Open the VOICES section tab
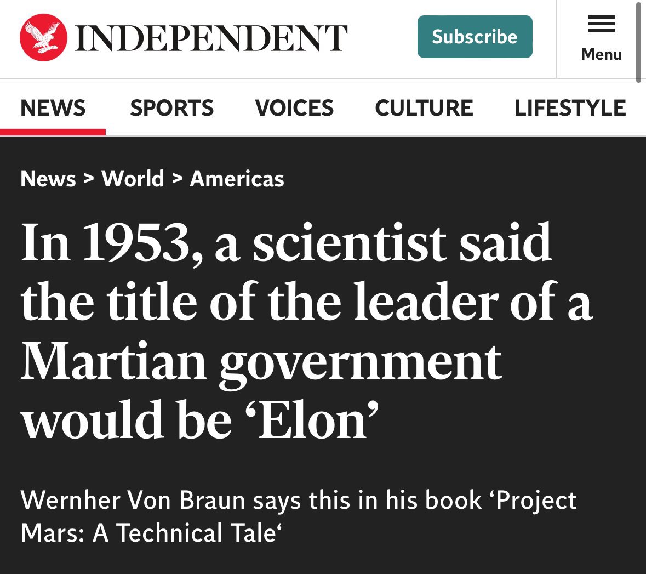646x574 pixels. pyautogui.click(x=294, y=108)
